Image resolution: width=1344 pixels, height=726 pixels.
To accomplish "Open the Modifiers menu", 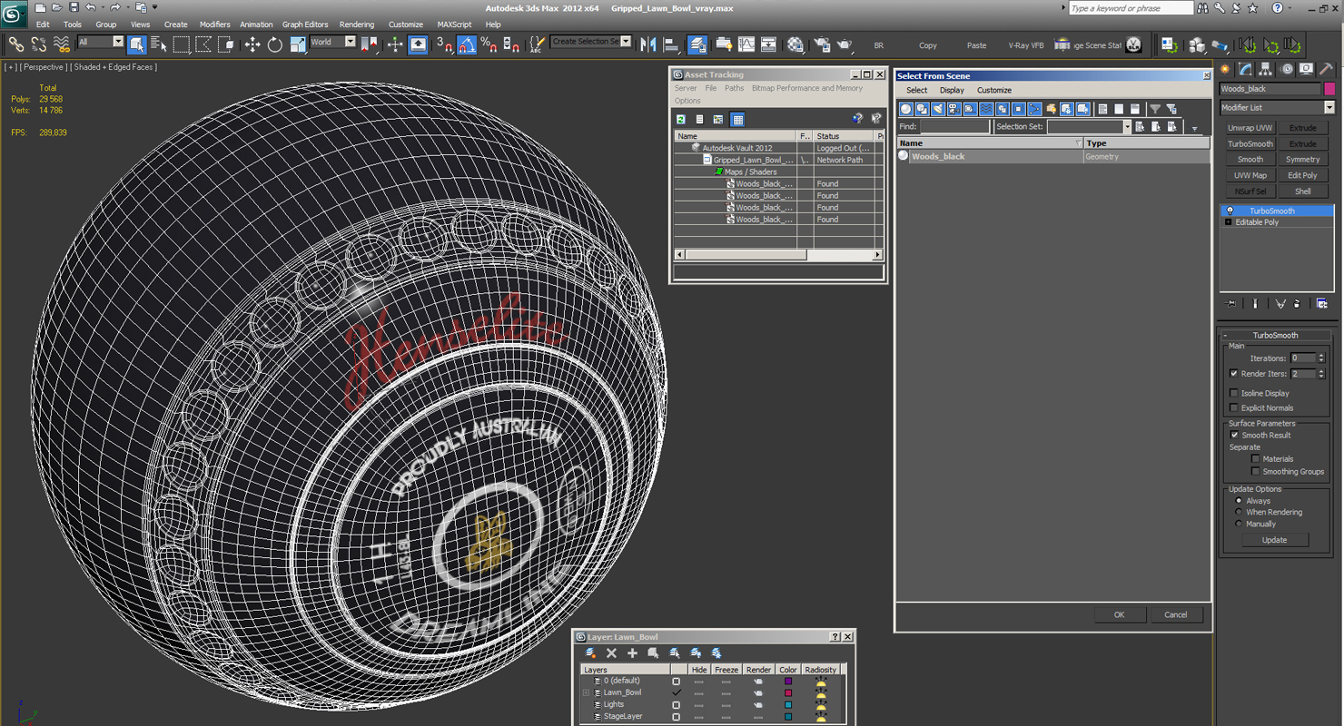I will click(214, 25).
